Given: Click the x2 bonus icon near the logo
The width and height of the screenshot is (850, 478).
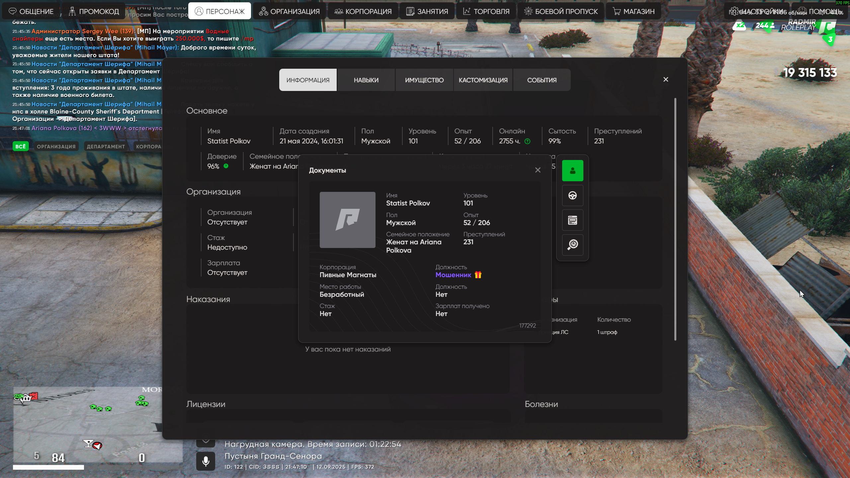Looking at the screenshot, I should coord(739,25).
